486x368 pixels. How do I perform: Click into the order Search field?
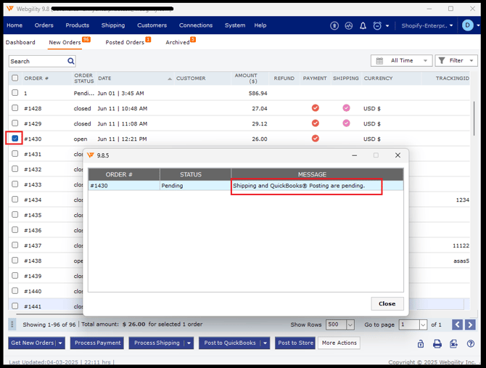(36, 61)
